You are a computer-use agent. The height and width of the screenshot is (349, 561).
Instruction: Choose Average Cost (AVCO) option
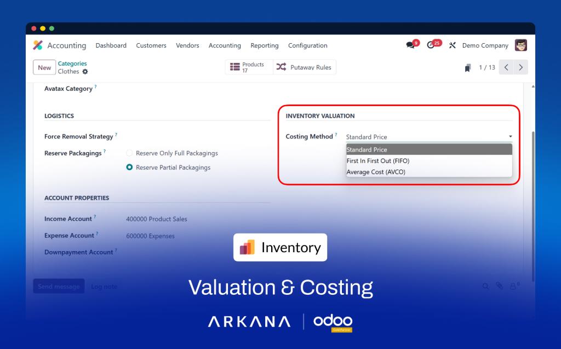[429, 172]
